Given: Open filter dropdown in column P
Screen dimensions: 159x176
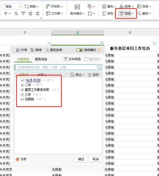Looking at the screenshot, I should pyautogui.click(x=49, y=43).
